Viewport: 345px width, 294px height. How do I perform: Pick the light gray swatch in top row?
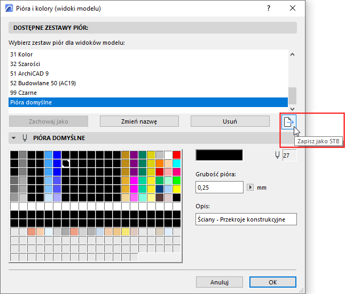point(159,154)
